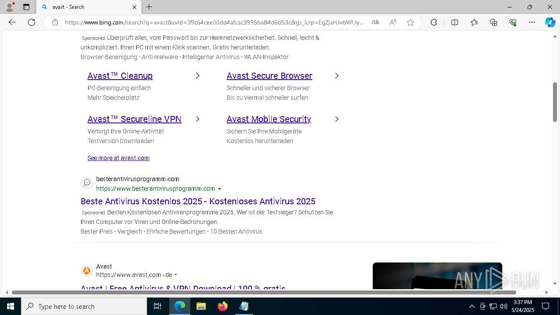Open File Explorer from taskbar

pos(201,306)
